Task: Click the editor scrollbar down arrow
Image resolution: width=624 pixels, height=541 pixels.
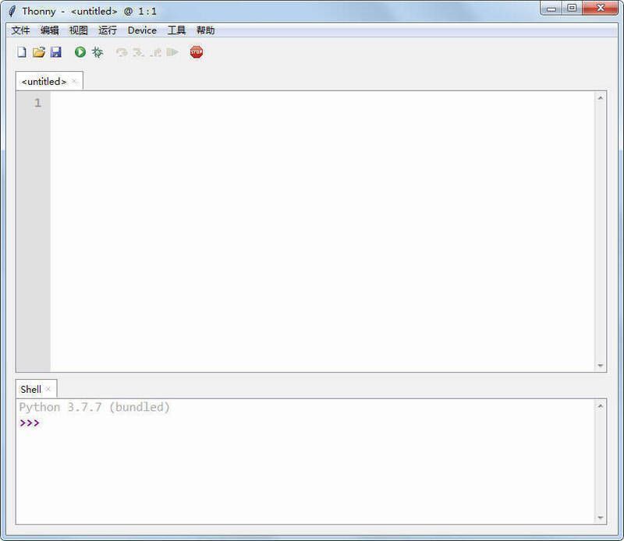Action: (x=601, y=366)
